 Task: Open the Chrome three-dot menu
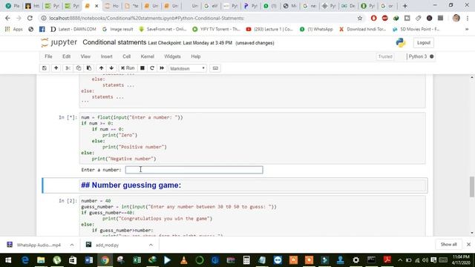pyautogui.click(x=468, y=18)
